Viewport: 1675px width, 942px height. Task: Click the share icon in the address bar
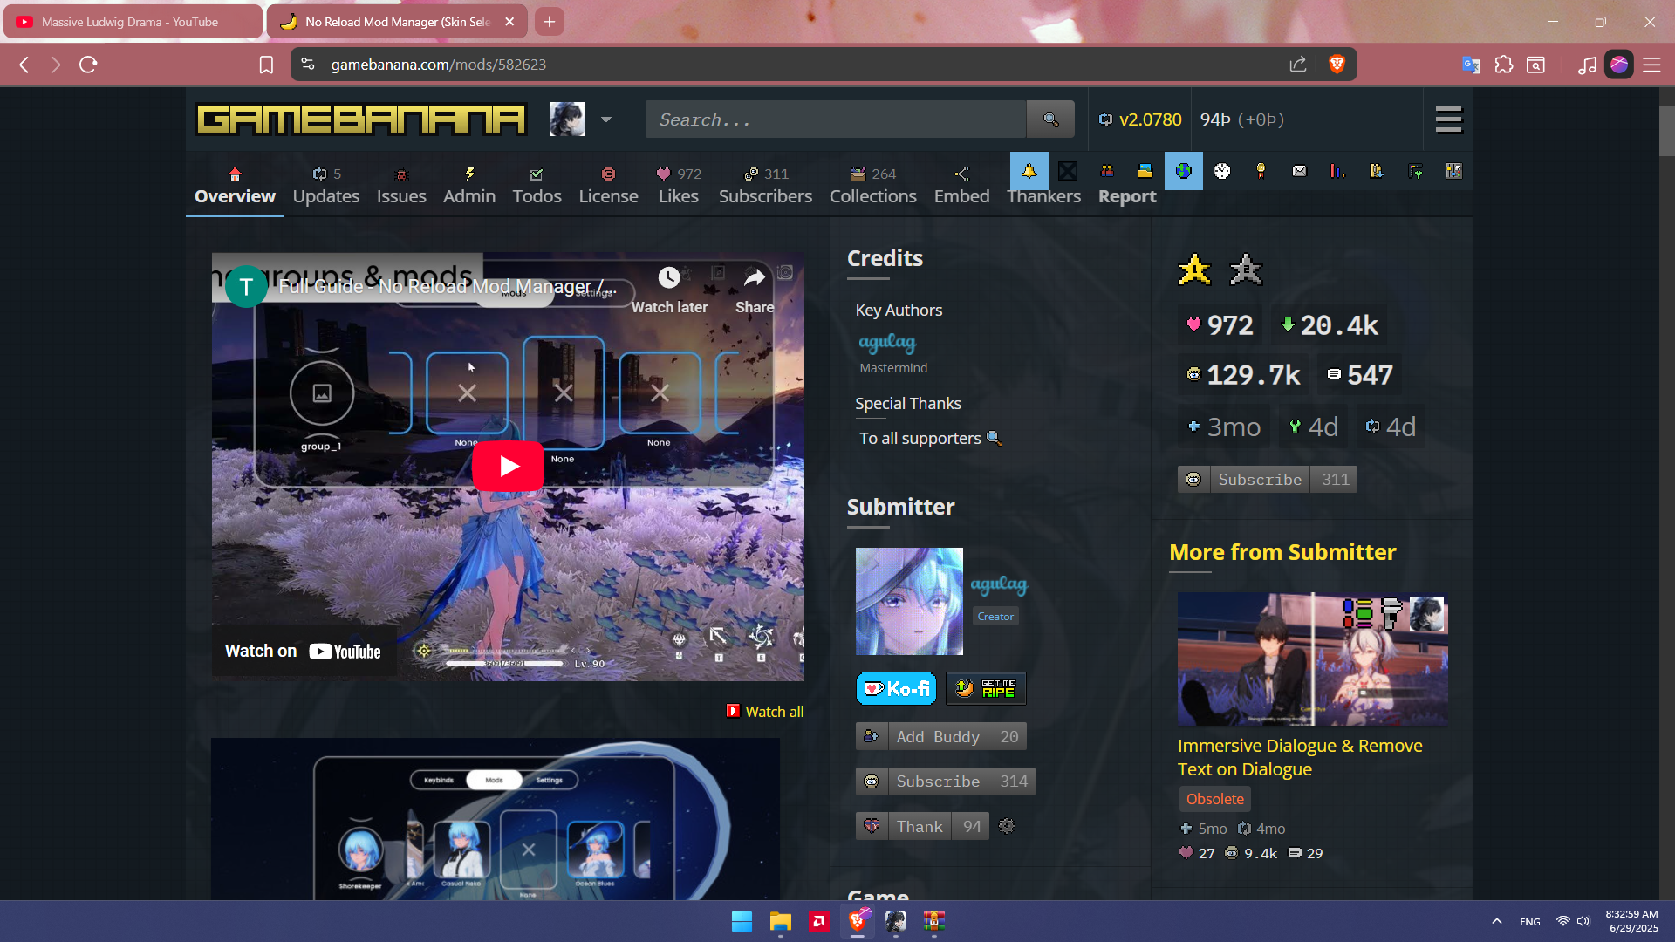[1298, 65]
